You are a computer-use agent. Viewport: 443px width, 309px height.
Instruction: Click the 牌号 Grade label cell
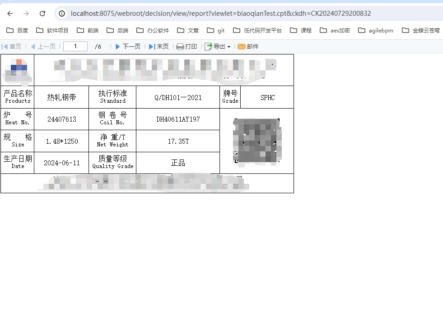click(230, 97)
